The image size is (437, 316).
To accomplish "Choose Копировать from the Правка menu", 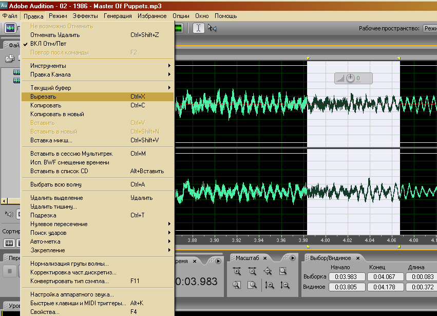I will [x=98, y=105].
